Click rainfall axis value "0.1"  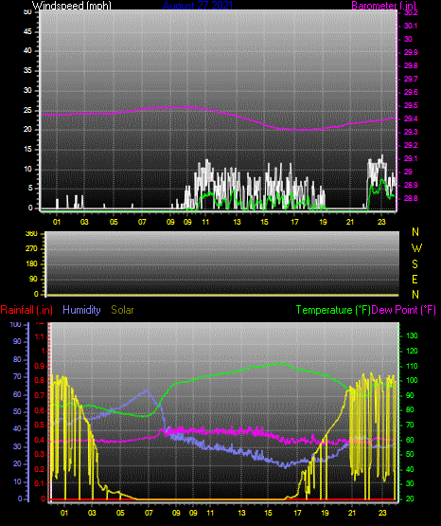pyautogui.click(x=40, y=483)
